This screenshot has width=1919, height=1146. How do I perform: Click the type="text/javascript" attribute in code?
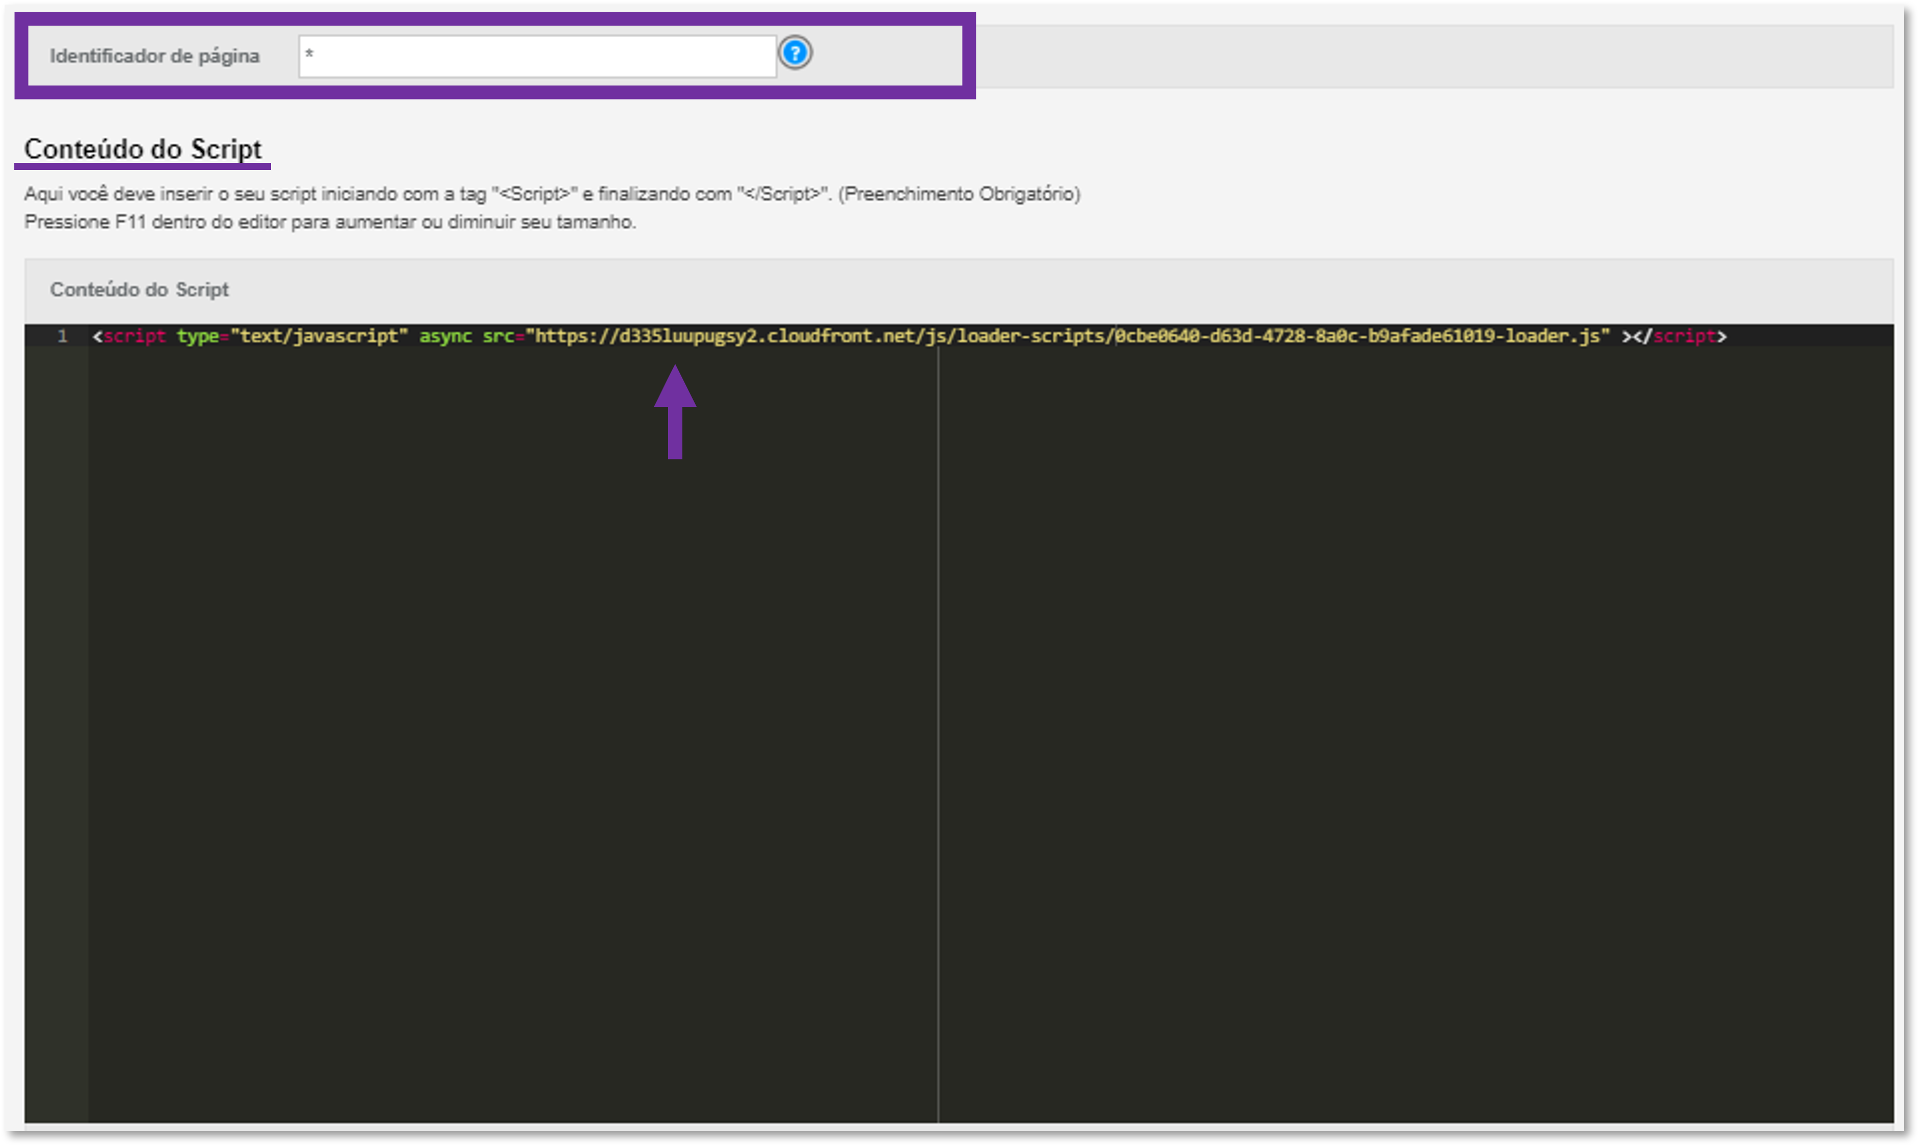[x=292, y=336]
